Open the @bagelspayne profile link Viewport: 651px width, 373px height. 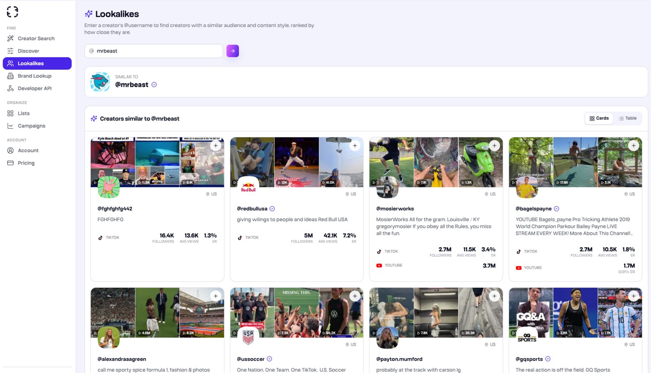534,209
